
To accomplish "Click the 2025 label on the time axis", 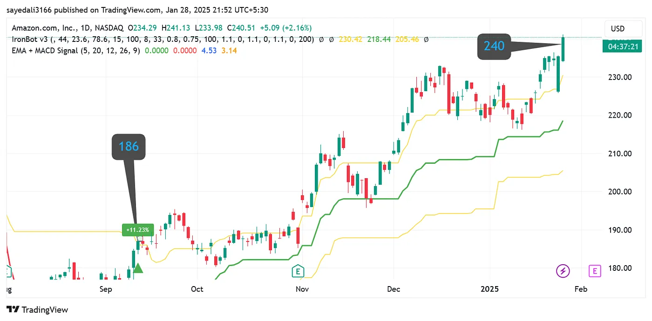I will tap(490, 289).
